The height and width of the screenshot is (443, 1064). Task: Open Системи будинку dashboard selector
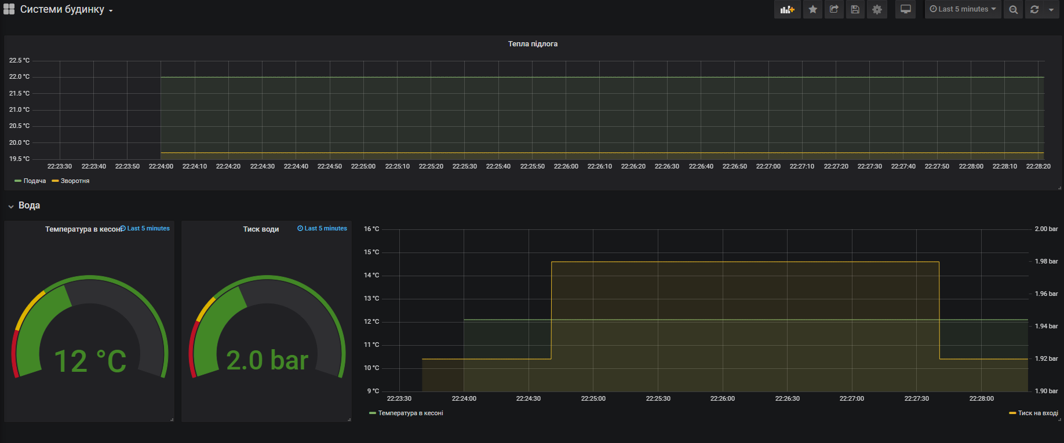tap(67, 9)
